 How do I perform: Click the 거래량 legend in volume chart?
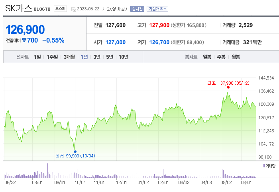pos(269,166)
